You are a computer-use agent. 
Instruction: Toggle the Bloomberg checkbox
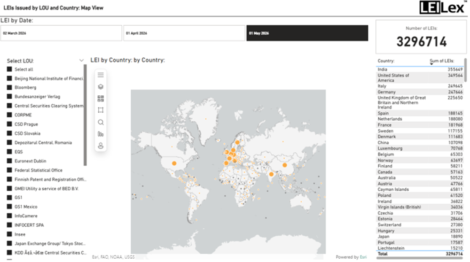(9, 87)
